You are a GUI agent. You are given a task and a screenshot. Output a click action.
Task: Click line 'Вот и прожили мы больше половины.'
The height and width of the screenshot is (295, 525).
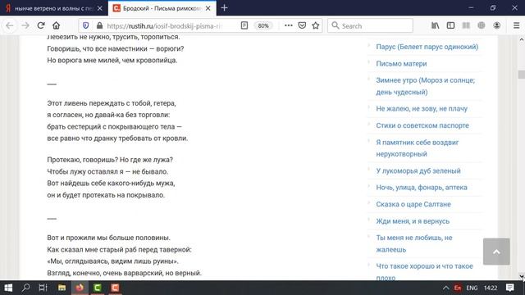tap(108, 238)
